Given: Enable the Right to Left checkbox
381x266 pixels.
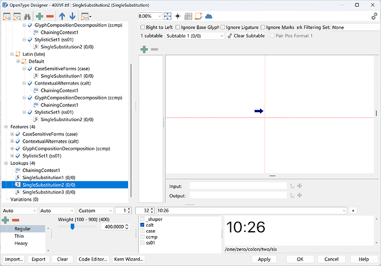Looking at the screenshot, I should coord(143,27).
